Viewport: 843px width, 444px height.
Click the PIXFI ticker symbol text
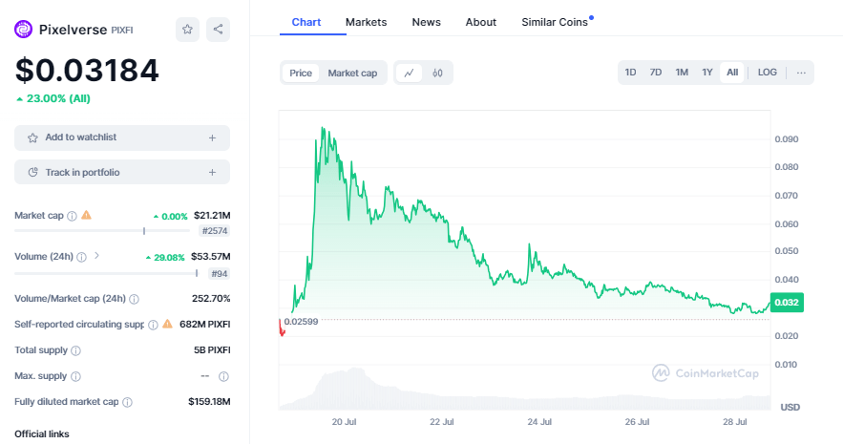pos(122,31)
